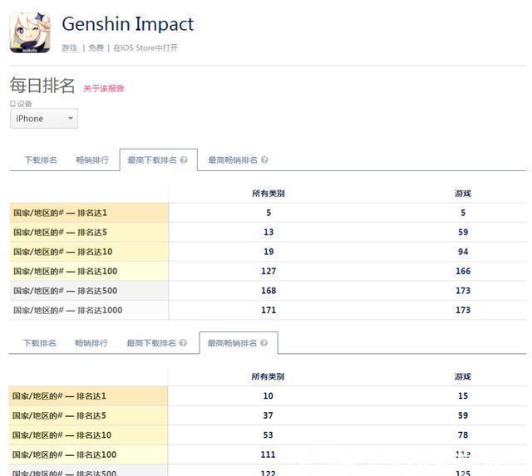Click 所有类别 header in the download table
This screenshot has width=532, height=476.
[268, 194]
